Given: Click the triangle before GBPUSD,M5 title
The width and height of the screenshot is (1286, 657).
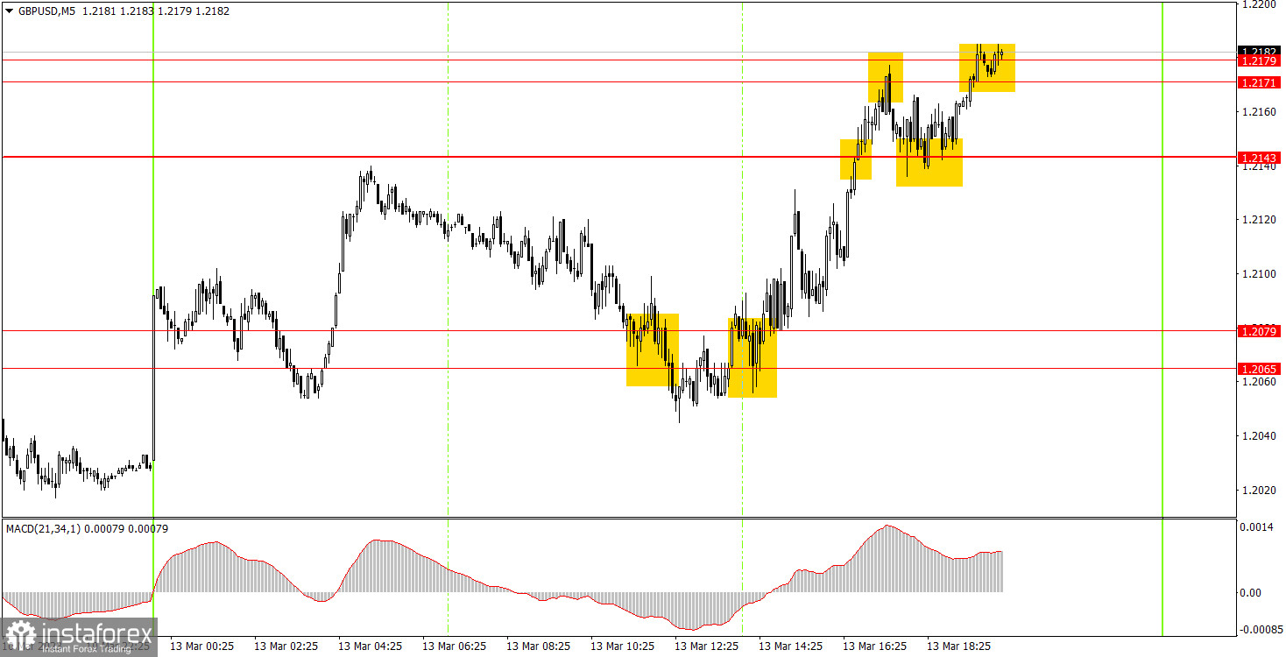Looking at the screenshot, I should [x=9, y=11].
